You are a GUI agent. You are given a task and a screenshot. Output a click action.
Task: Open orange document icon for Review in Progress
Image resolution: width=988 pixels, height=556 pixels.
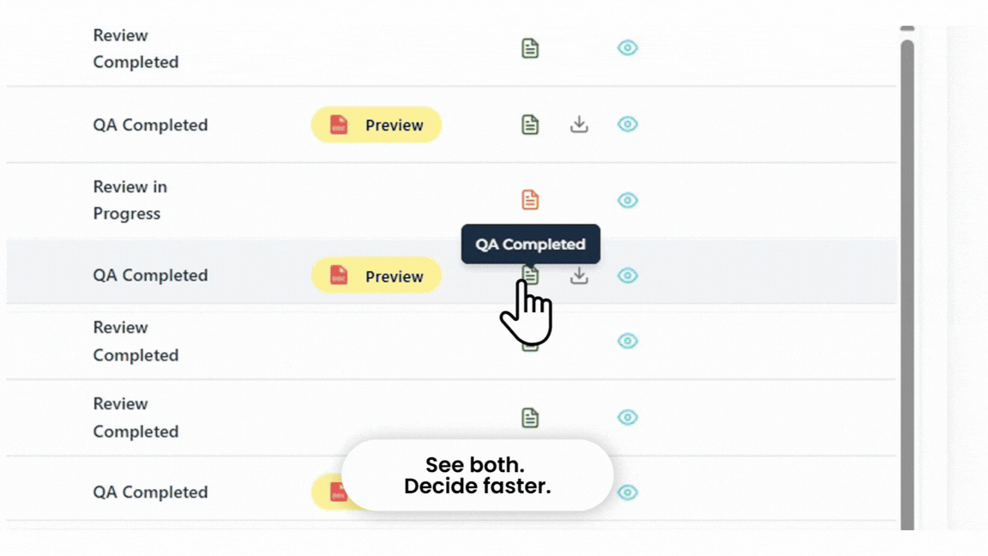(530, 200)
